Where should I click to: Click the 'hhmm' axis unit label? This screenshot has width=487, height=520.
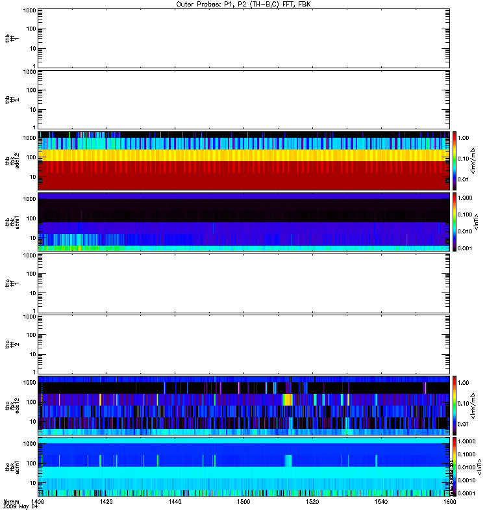(x=11, y=502)
